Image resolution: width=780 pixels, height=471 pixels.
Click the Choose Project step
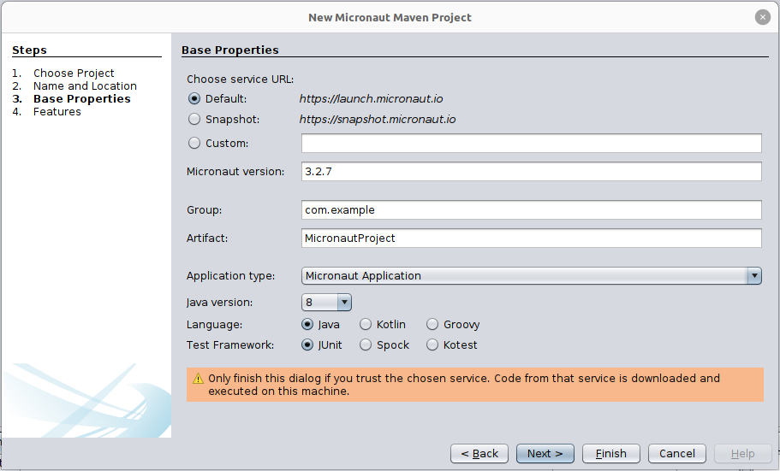pos(74,73)
